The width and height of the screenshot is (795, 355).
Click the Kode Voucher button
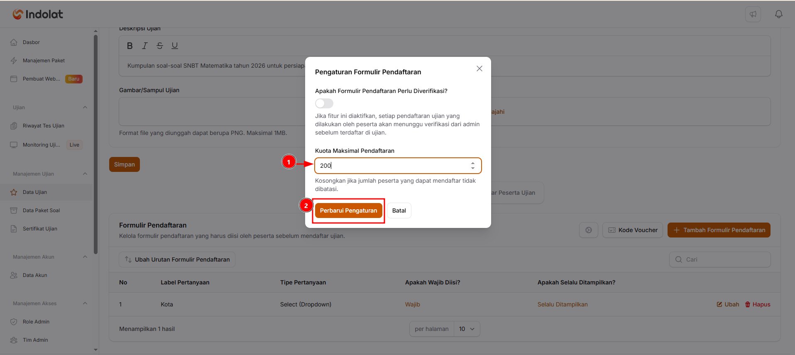pyautogui.click(x=633, y=230)
